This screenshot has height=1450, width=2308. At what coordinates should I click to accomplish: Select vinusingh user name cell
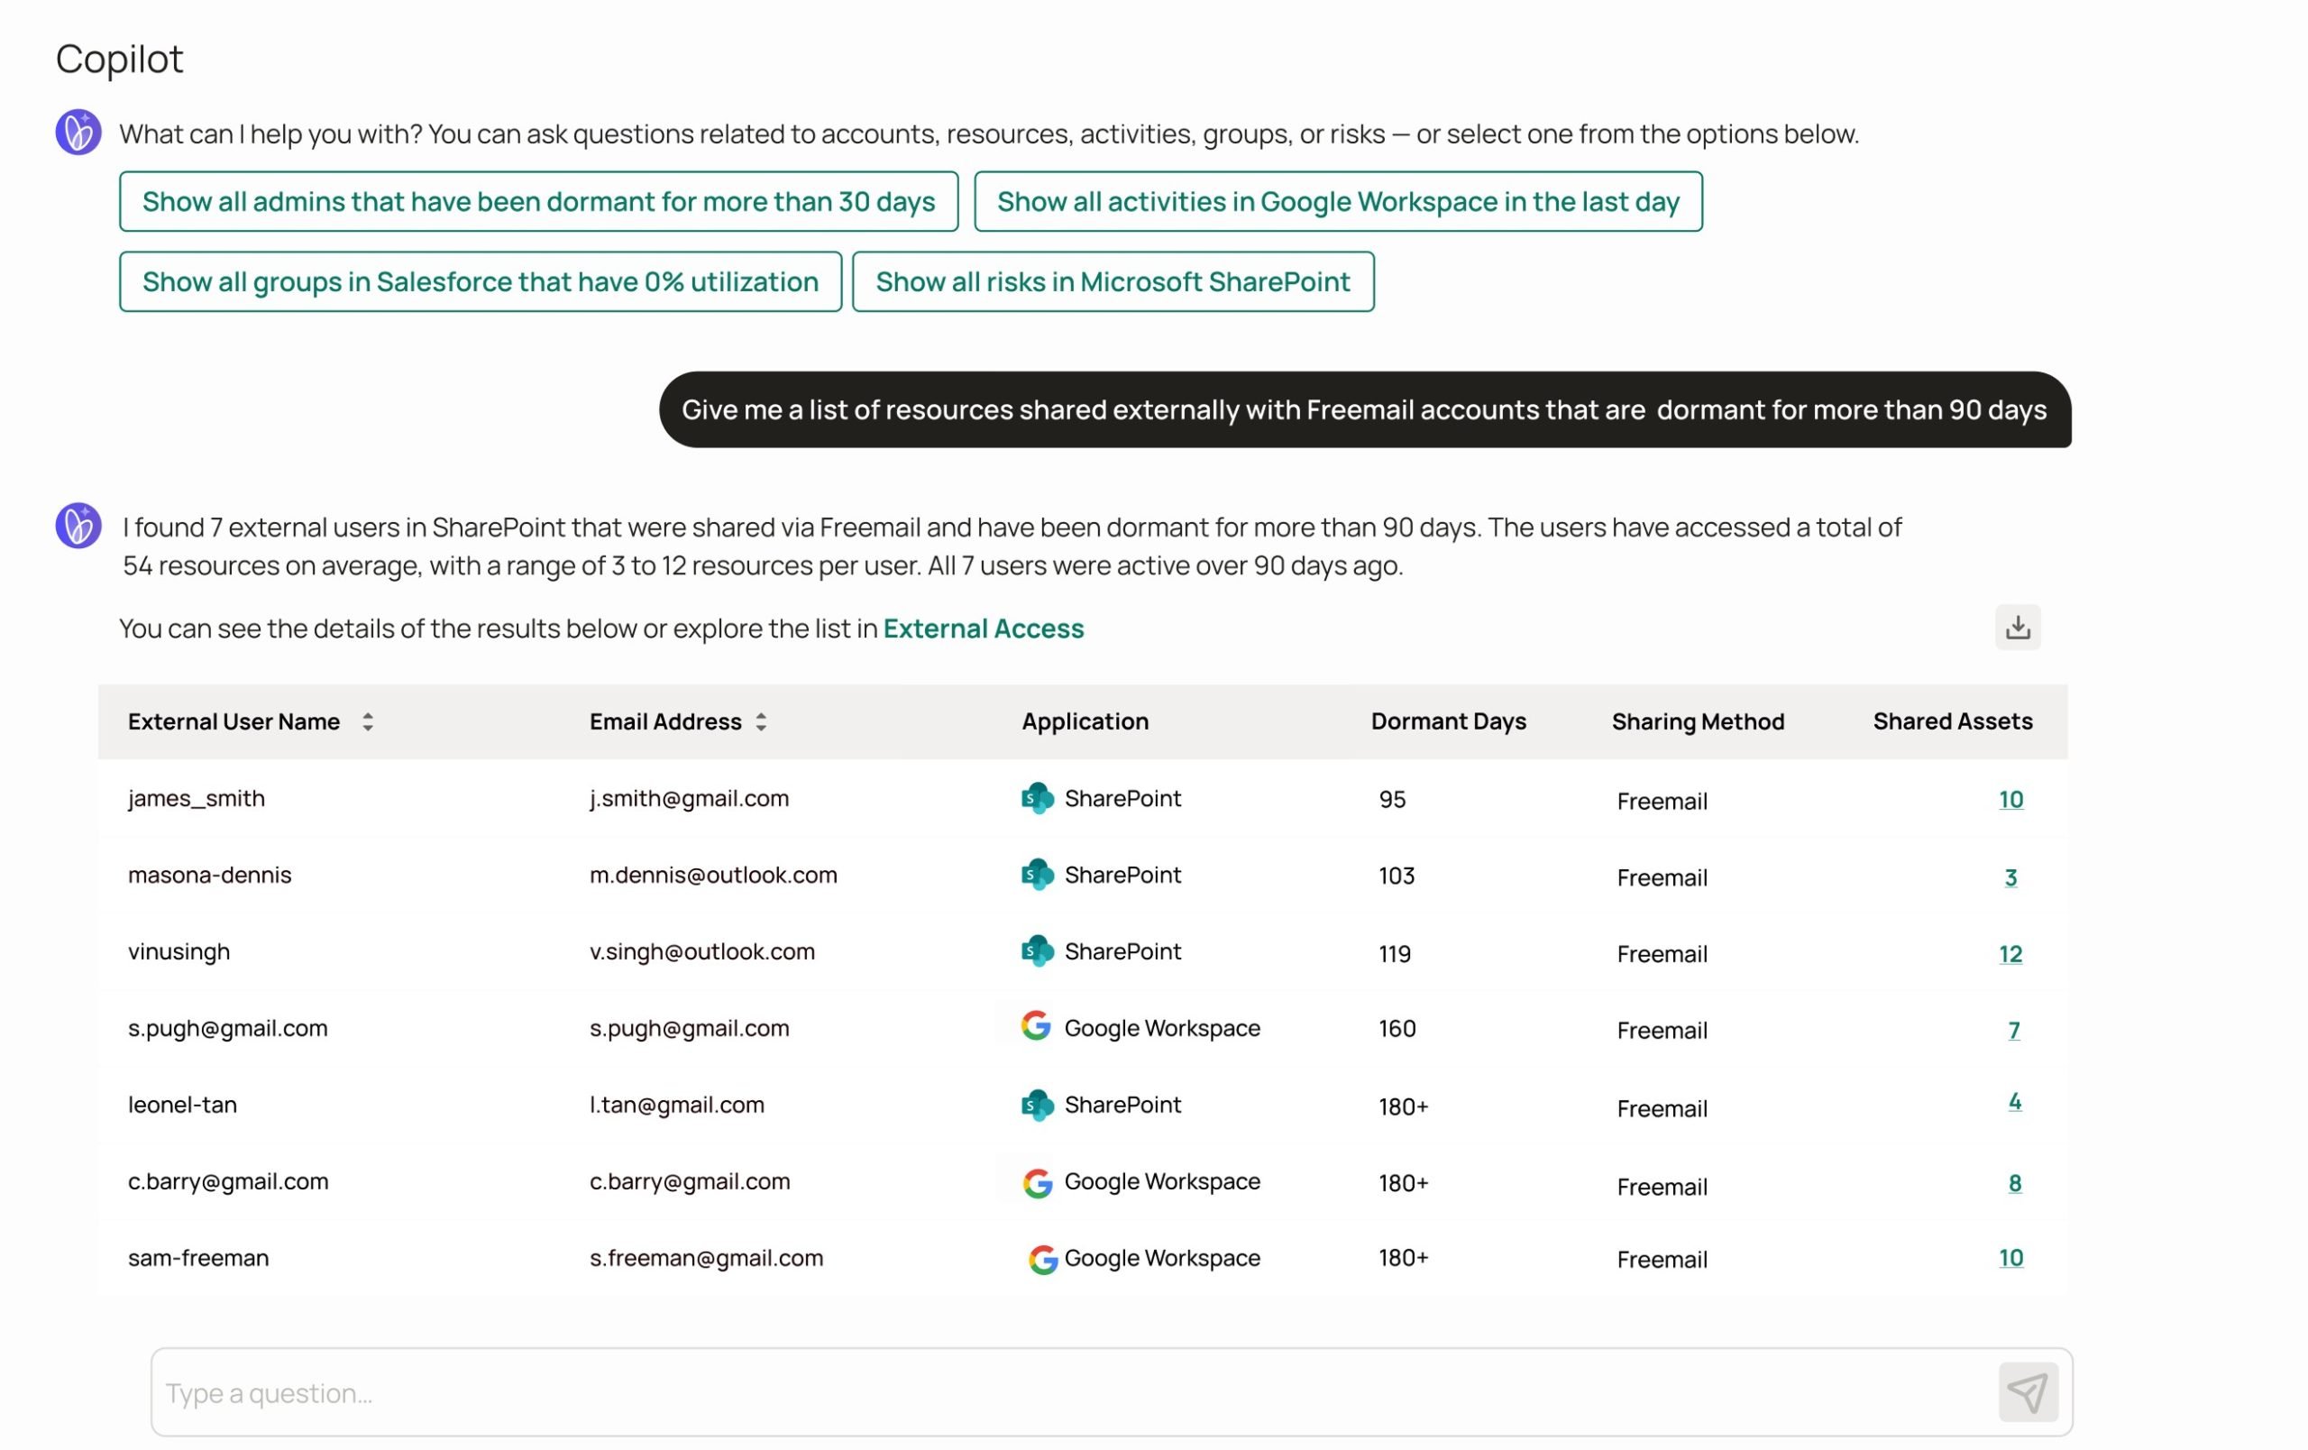(179, 951)
